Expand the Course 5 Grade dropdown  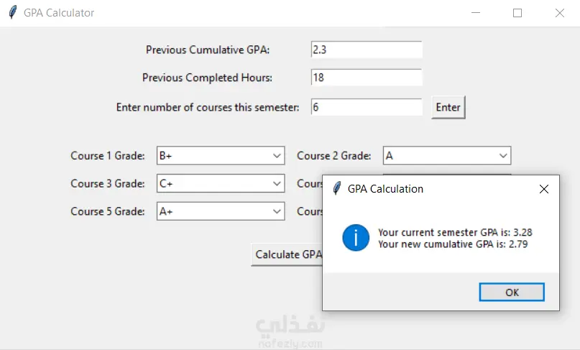[x=277, y=211]
